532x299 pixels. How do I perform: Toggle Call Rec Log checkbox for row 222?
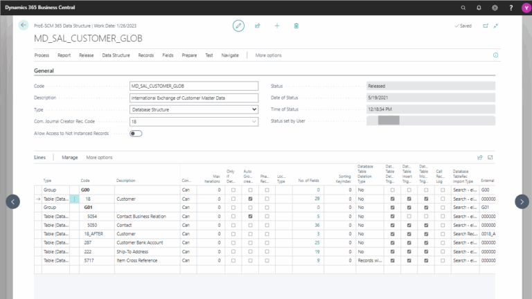(x=443, y=251)
